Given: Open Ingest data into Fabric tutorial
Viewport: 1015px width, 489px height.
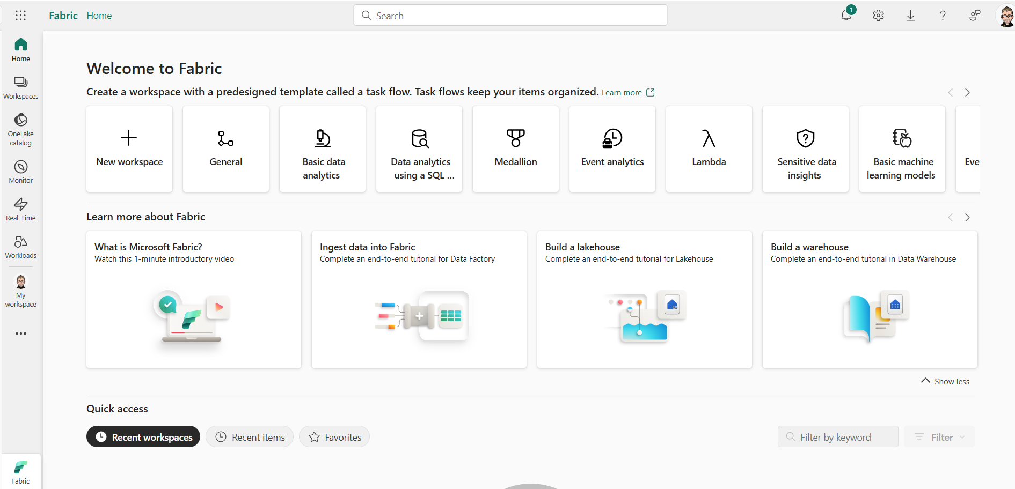Looking at the screenshot, I should point(419,299).
